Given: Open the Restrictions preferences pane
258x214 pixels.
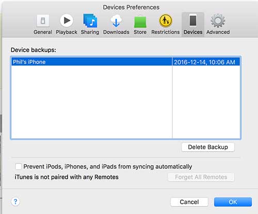Looking at the screenshot, I should tap(166, 24).
